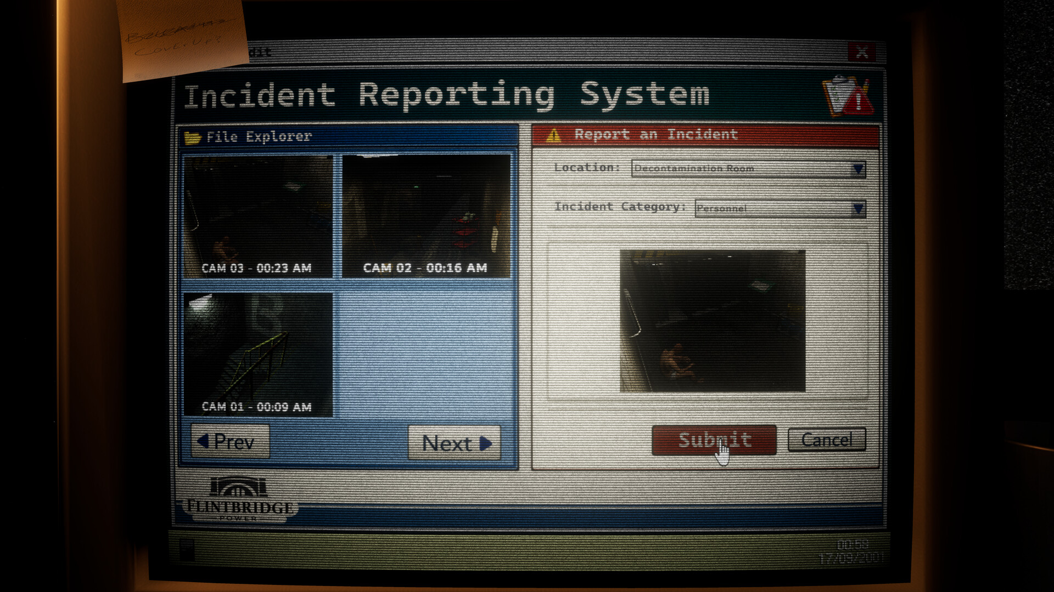Click the File Explorer panel title
The image size is (1054, 592).
[259, 136]
